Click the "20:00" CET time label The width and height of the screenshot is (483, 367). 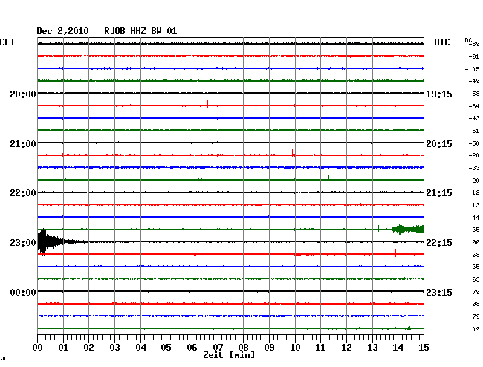coord(23,94)
